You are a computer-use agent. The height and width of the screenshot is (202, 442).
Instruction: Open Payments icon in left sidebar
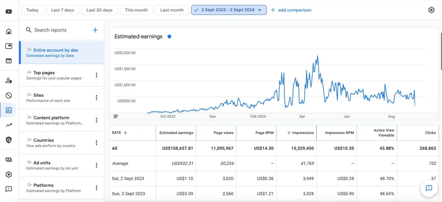pos(9,159)
